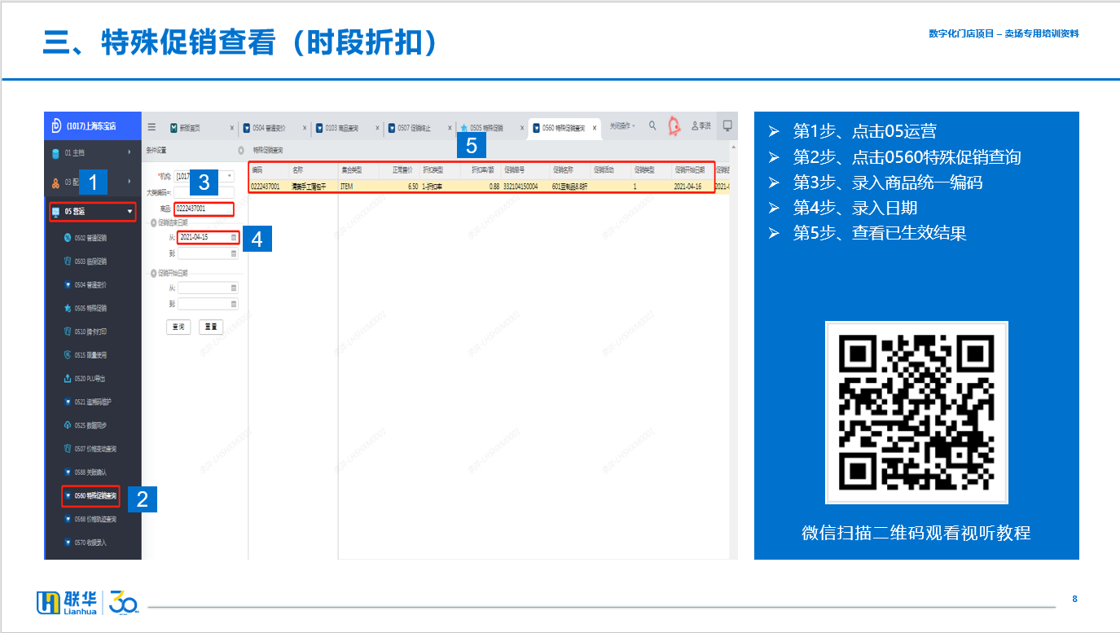Click the 0505 特殊促销 star icon in sidebar
Image resolution: width=1120 pixels, height=633 pixels.
click(x=68, y=309)
